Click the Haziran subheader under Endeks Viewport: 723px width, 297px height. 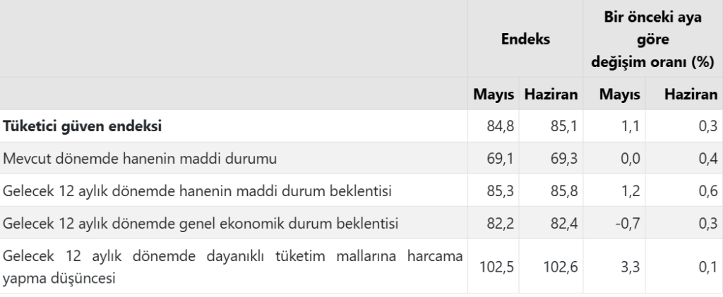tap(550, 95)
